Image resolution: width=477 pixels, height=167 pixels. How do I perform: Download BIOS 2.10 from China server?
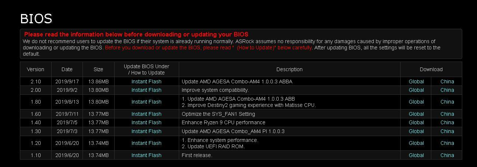447,81
